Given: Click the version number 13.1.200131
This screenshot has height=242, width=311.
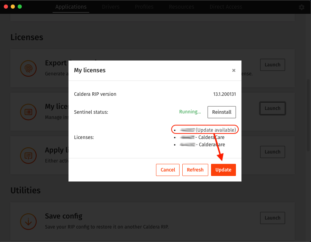Looking at the screenshot, I should [x=225, y=94].
